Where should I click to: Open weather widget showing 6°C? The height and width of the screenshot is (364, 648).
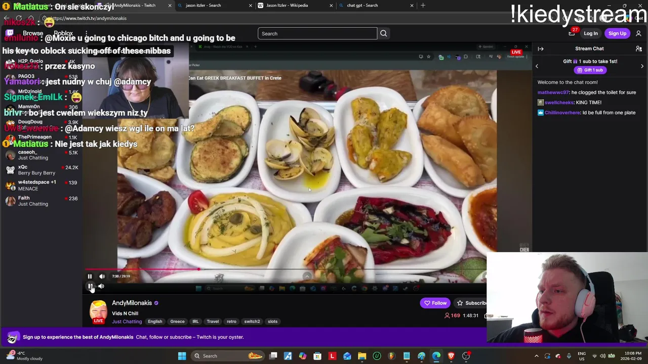tap(24, 356)
